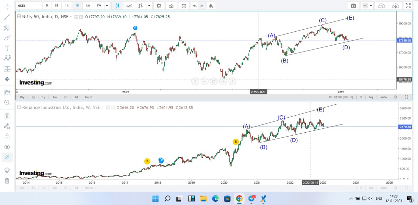Screen dimensions: 418x205
Task: Select the candlestick chart style
Action: 118,6
